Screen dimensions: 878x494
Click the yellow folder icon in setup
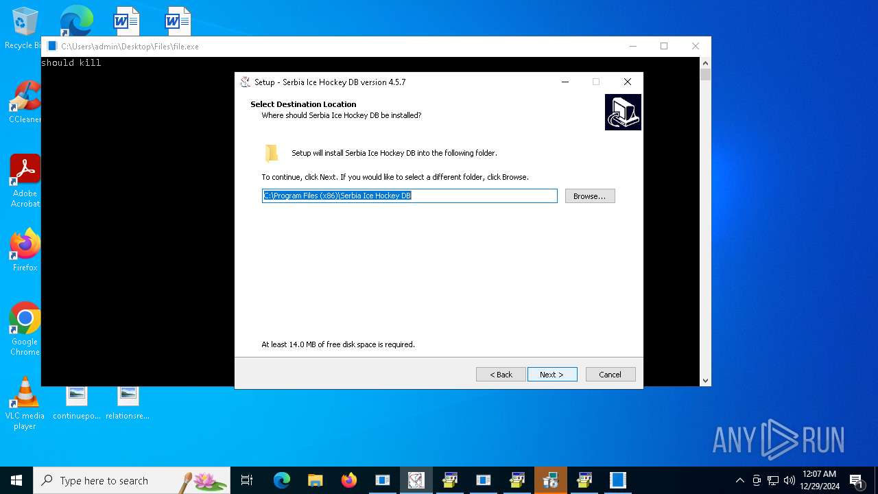pyautogui.click(x=272, y=153)
